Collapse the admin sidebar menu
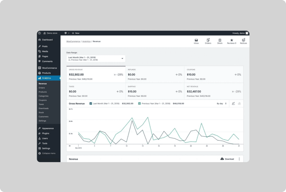 (x=48, y=153)
